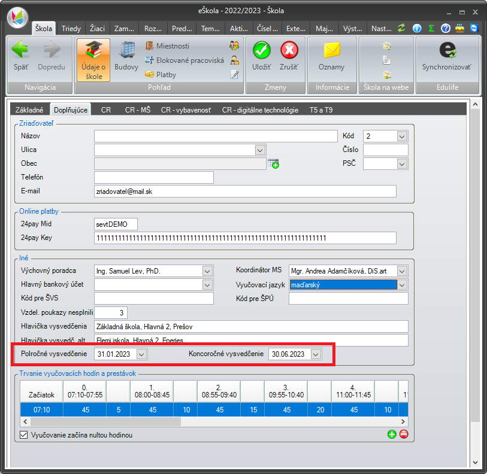Expand the Kód dropdown
The width and height of the screenshot is (487, 474).
(402, 136)
